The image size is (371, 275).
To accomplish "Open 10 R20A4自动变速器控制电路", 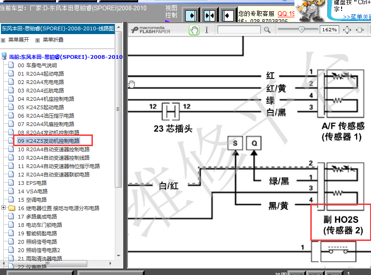I will (54, 149).
